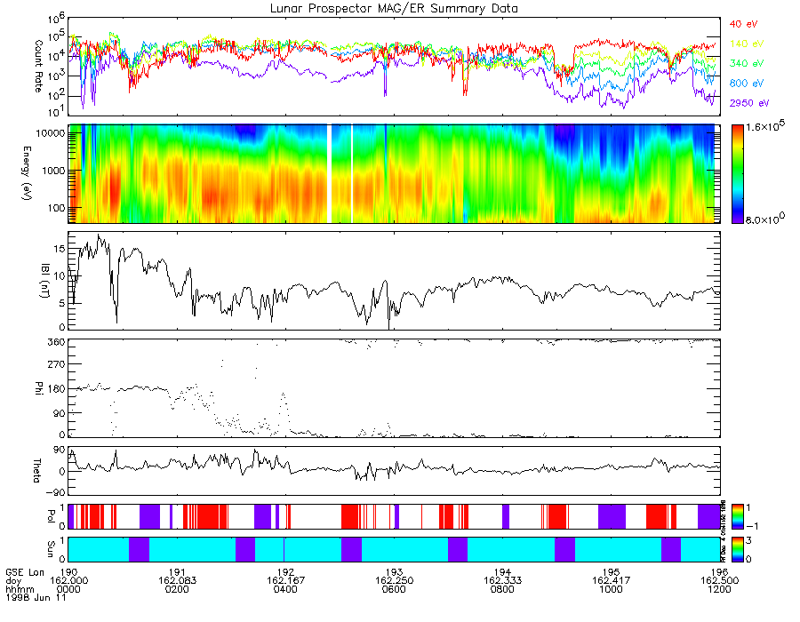Click GSE longitude tick label '192'
Screen dimensions: 800x622
point(285,572)
